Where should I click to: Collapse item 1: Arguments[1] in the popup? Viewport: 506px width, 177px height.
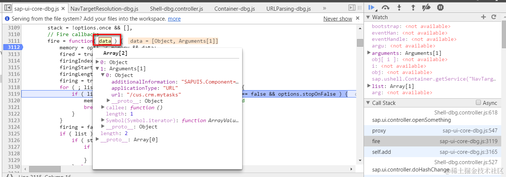97,68
